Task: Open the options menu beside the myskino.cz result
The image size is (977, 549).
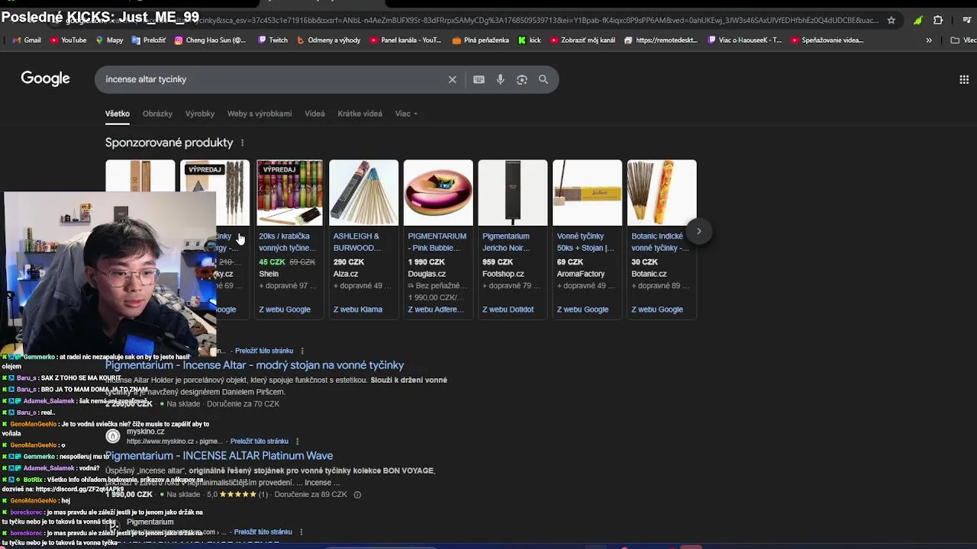Action: (x=297, y=441)
